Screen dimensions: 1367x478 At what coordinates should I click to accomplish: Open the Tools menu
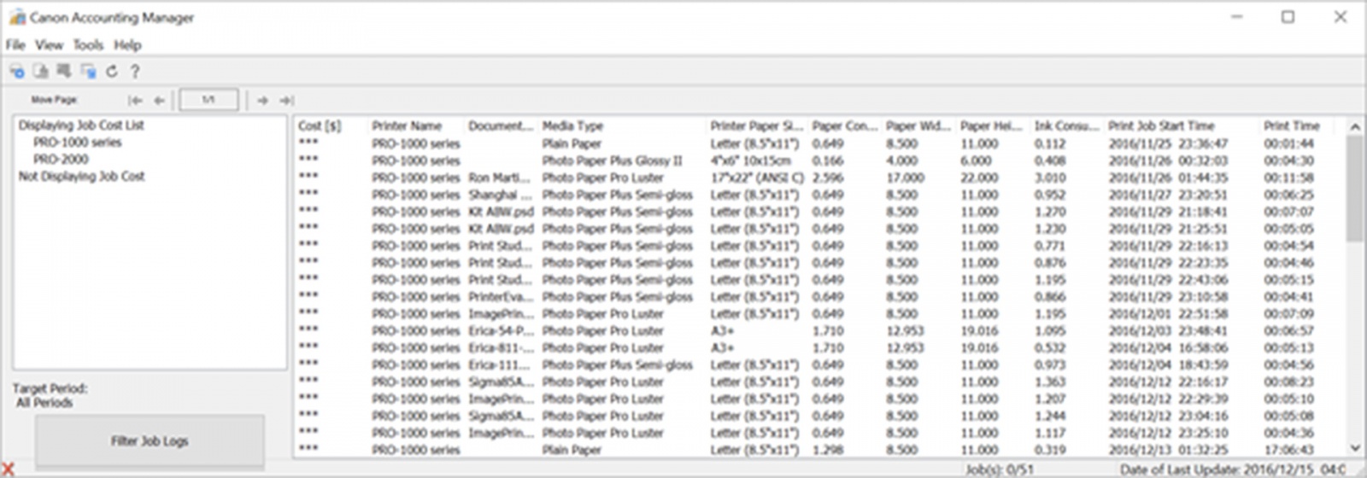(x=88, y=44)
